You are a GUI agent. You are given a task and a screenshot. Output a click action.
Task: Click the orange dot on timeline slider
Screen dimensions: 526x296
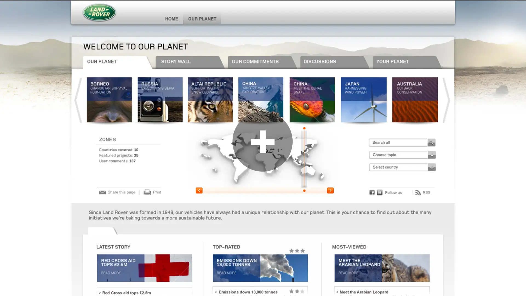point(304,191)
